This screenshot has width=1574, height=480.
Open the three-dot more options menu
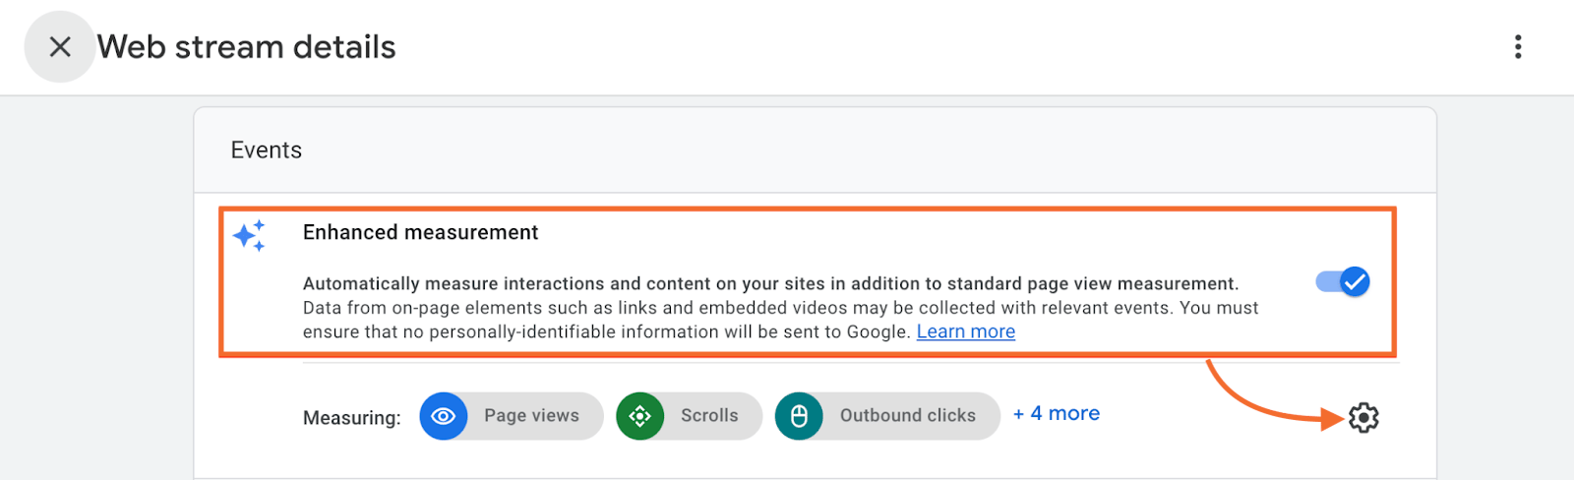tap(1518, 46)
